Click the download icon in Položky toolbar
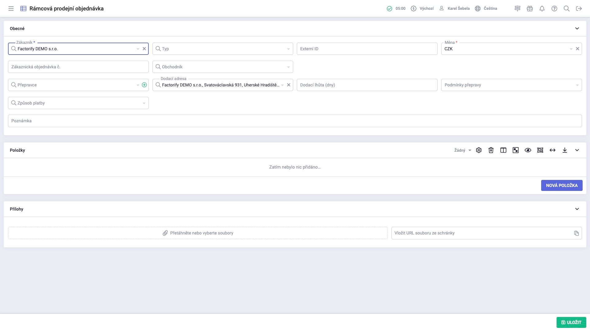Screen dimensions: 590x331 tap(565, 150)
